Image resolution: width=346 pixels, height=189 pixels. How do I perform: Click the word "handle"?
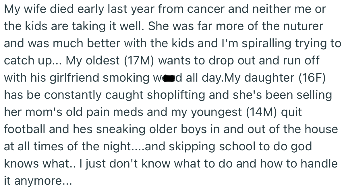click(320, 164)
